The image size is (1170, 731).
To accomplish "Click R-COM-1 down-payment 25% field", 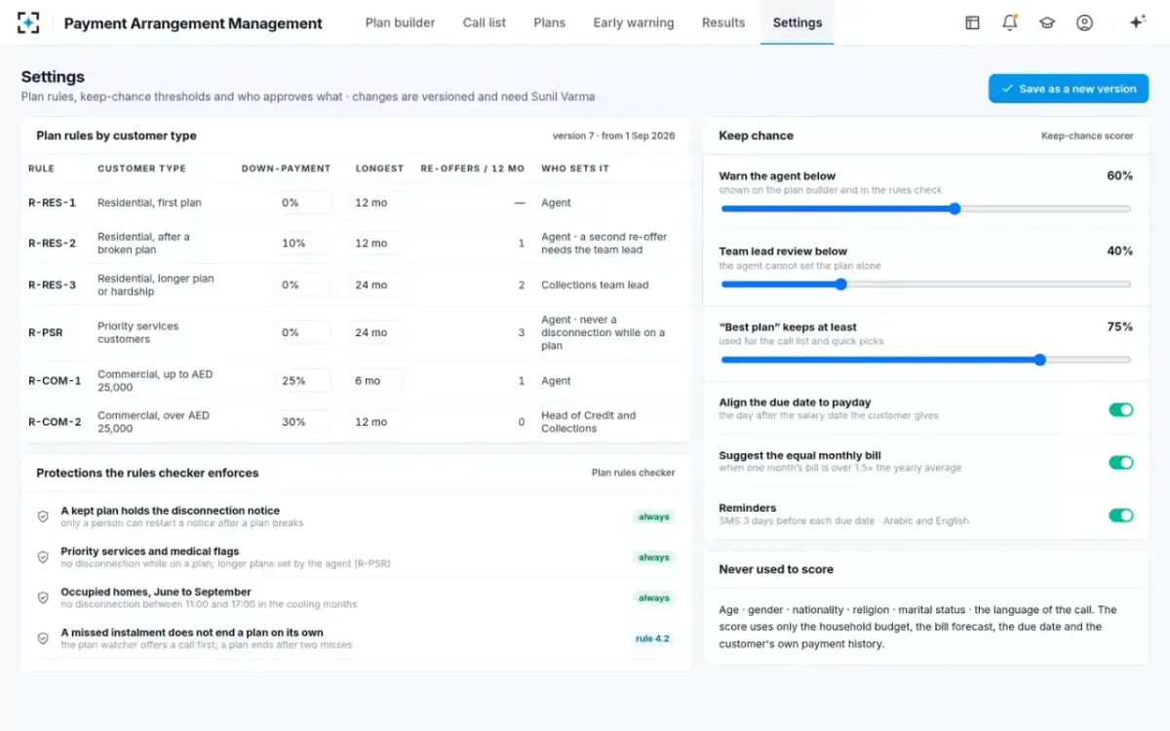I will (302, 381).
